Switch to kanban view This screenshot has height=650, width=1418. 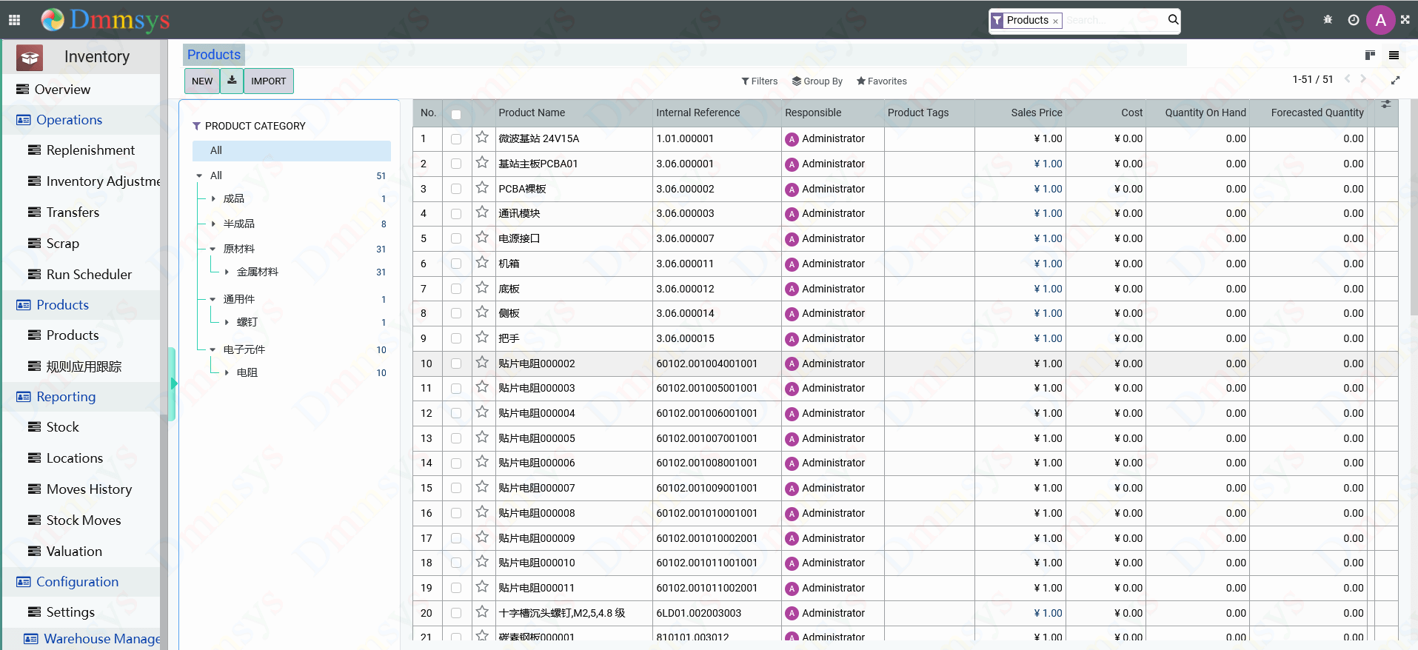coord(1370,55)
